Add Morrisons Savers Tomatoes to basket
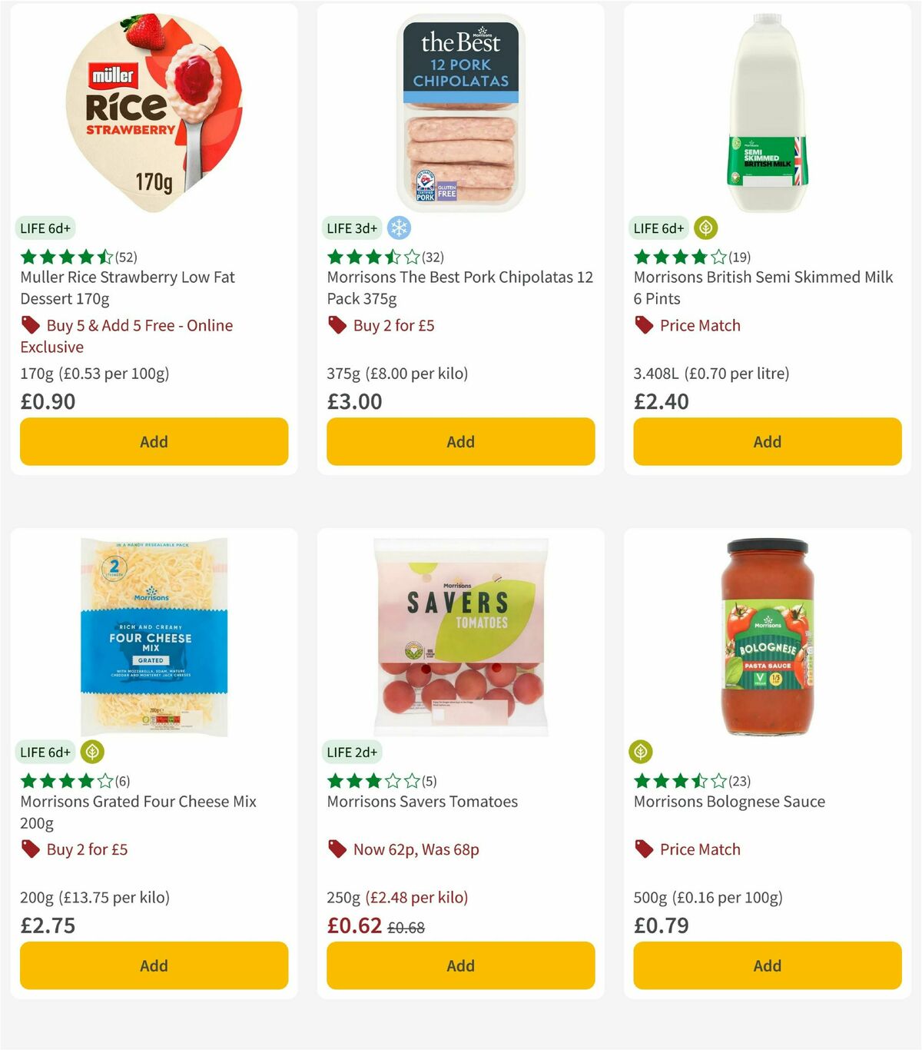 tap(459, 965)
